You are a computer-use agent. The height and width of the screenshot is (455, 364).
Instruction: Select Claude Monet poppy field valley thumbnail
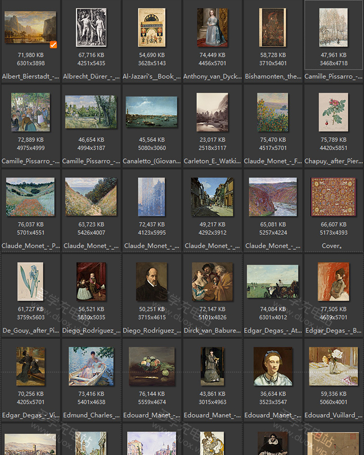30,197
